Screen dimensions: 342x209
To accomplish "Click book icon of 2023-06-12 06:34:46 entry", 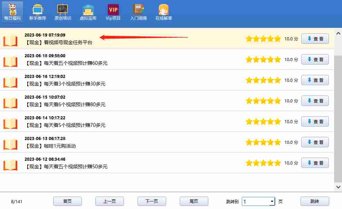I will tap(10, 165).
